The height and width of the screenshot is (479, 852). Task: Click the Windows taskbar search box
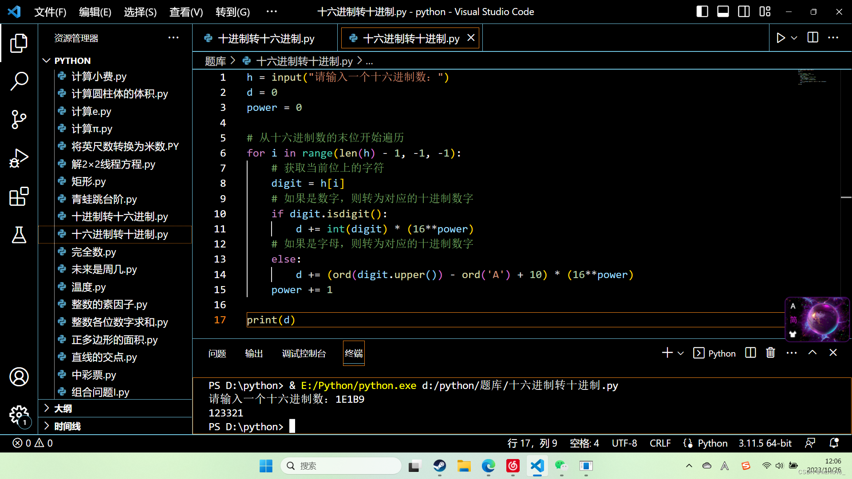341,466
